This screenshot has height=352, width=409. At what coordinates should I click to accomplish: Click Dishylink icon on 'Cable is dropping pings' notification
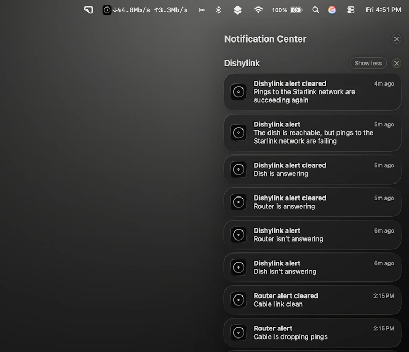click(x=238, y=333)
